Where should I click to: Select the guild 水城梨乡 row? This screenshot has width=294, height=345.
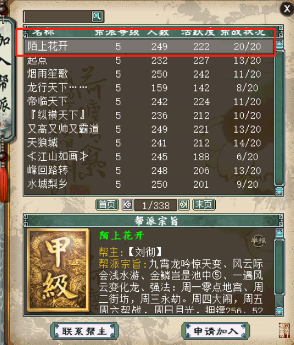(x=149, y=184)
